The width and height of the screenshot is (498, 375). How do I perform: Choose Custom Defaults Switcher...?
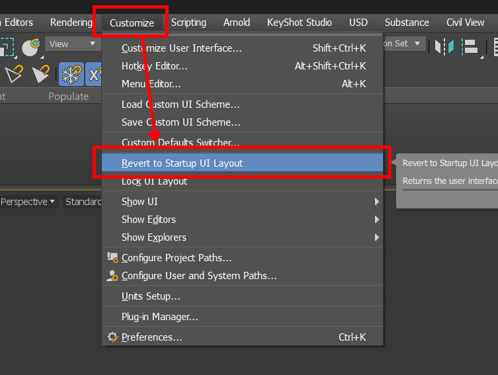pyautogui.click(x=243, y=142)
